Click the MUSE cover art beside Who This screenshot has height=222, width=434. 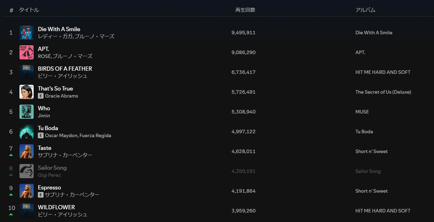point(27,112)
